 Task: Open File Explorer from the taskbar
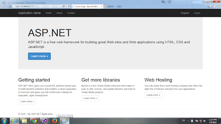25,121
